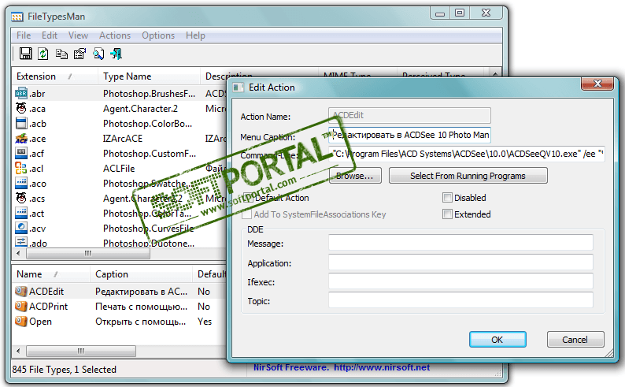Click the FileTypesMan title bar app icon

coord(17,17)
